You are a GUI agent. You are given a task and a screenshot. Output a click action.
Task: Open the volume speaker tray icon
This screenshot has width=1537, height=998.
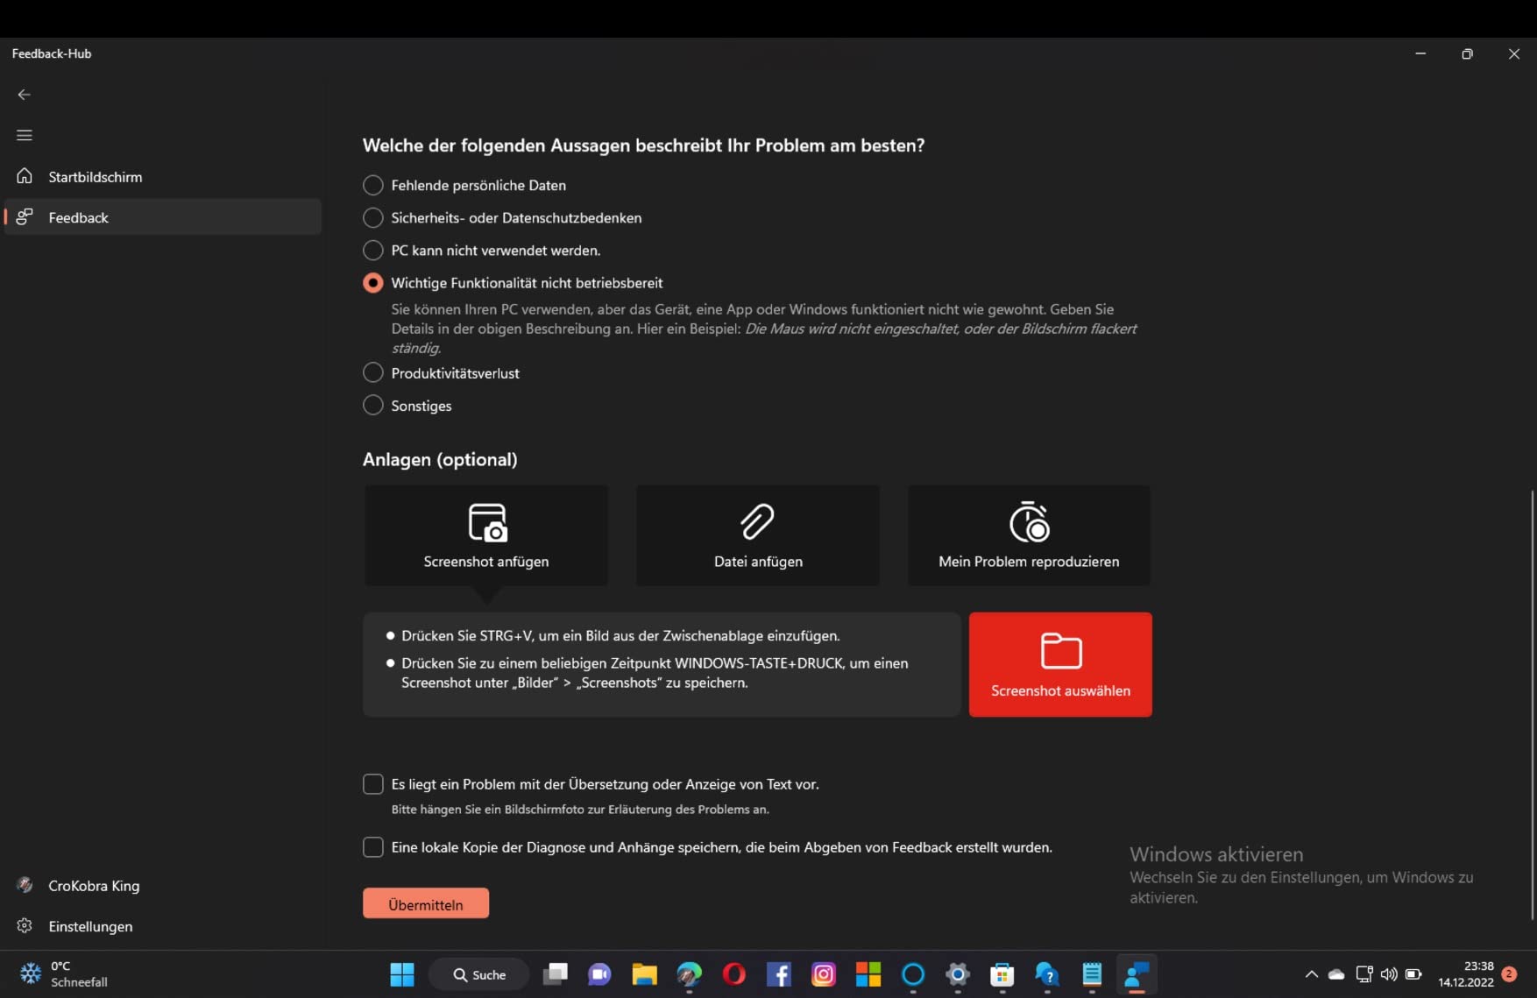click(x=1389, y=974)
